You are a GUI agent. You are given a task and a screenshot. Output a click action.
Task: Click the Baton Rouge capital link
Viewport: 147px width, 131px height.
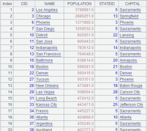point(131,86)
